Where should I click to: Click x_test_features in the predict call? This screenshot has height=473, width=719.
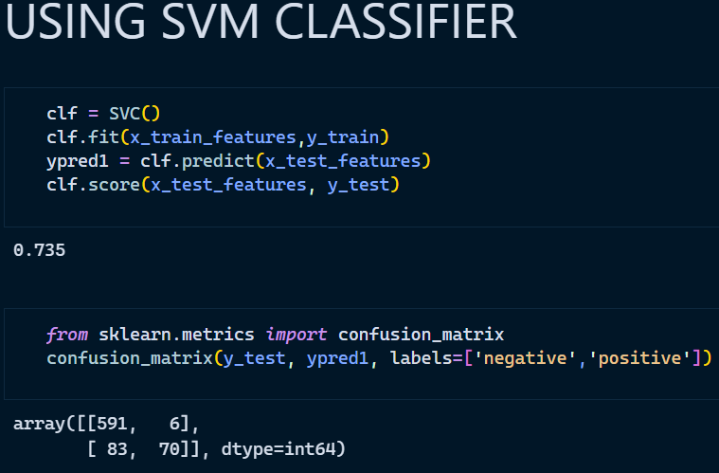(343, 161)
